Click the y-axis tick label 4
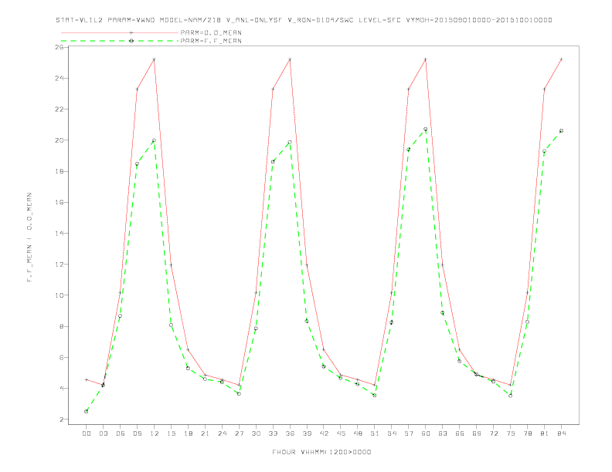The image size is (612, 472). (x=62, y=388)
